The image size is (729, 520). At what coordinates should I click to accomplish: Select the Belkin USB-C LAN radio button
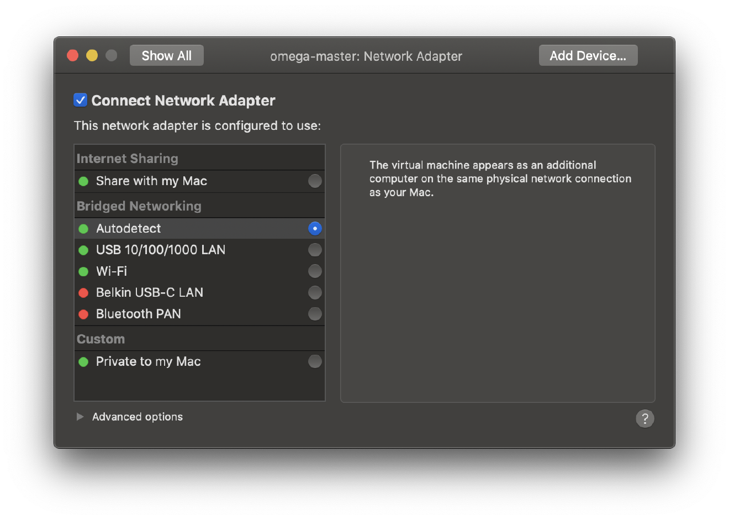pyautogui.click(x=315, y=292)
